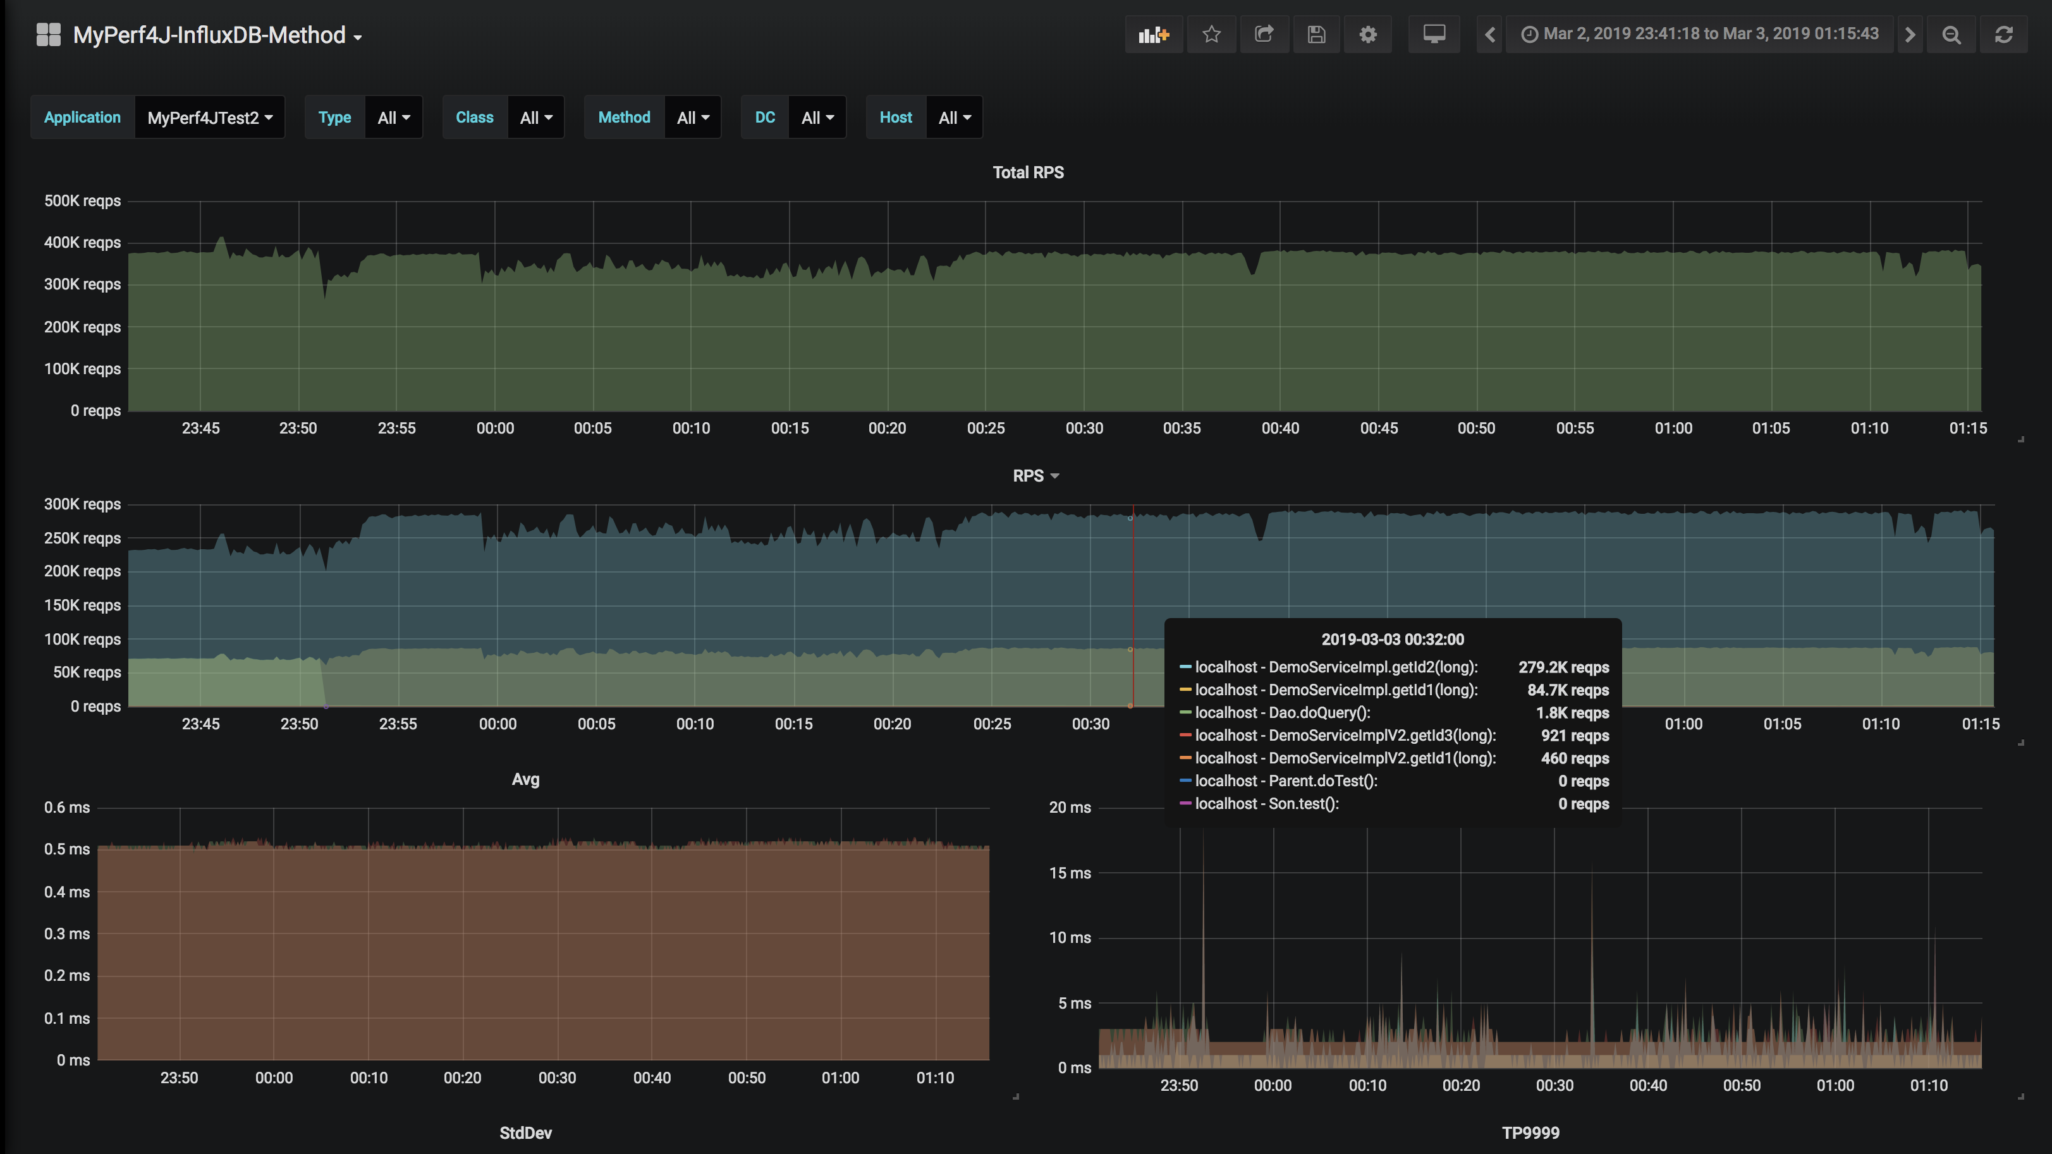Open dashboard settings gear icon
Viewport: 2052px width, 1154px height.
[x=1368, y=34]
